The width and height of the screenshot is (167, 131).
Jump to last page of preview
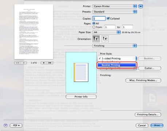click(x=50, y=63)
